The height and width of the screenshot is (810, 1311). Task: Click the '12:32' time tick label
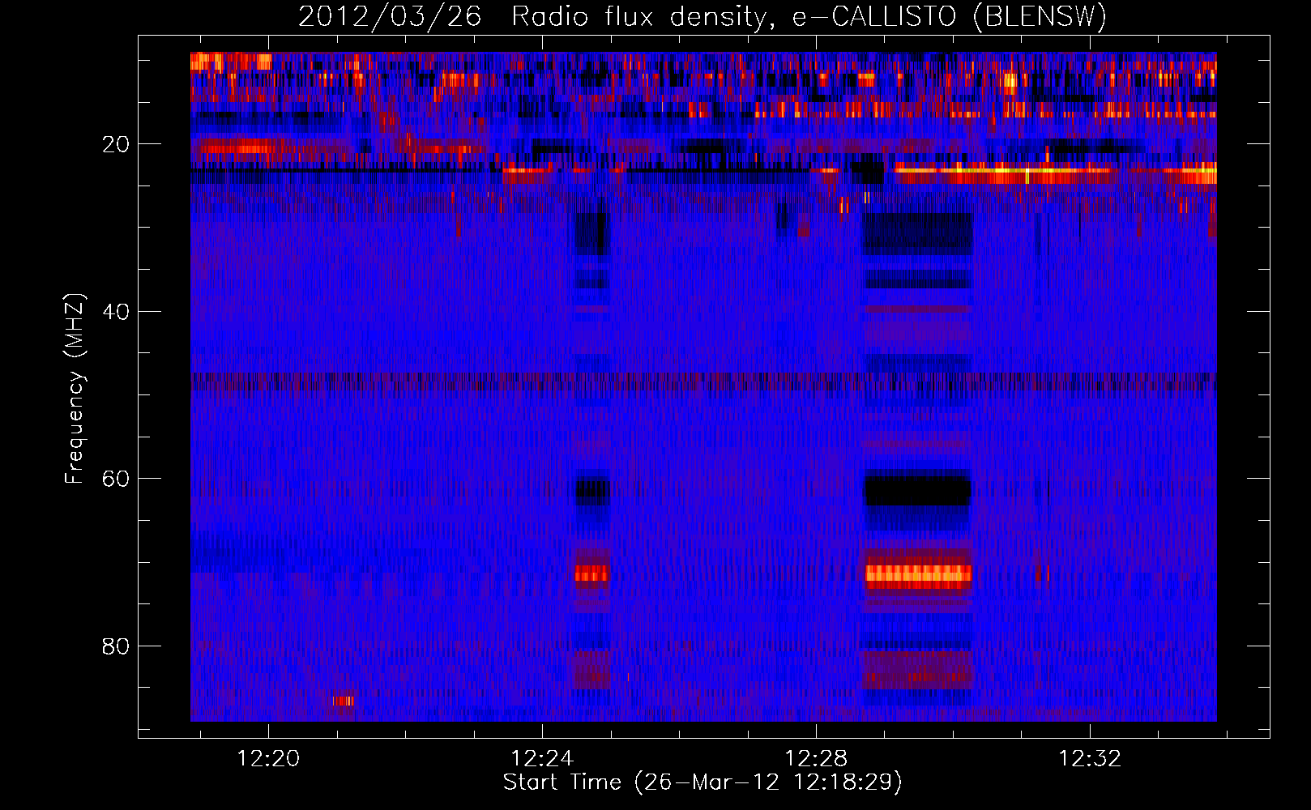(1090, 758)
